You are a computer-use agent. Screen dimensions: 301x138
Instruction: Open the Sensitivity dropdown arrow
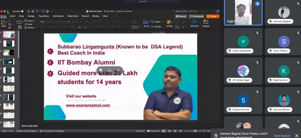coord(198,22)
